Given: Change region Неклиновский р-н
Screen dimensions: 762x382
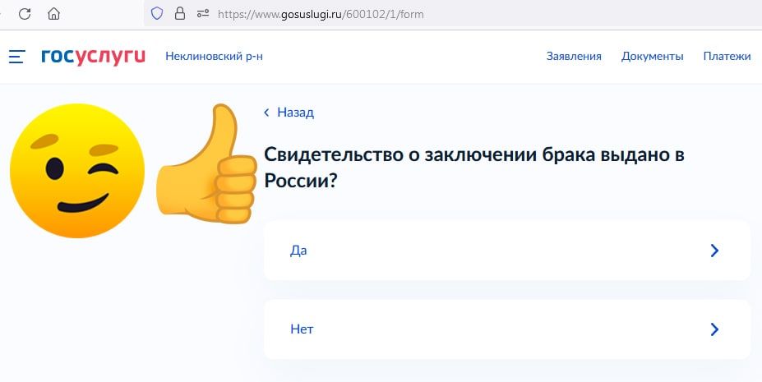Looking at the screenshot, I should point(214,57).
